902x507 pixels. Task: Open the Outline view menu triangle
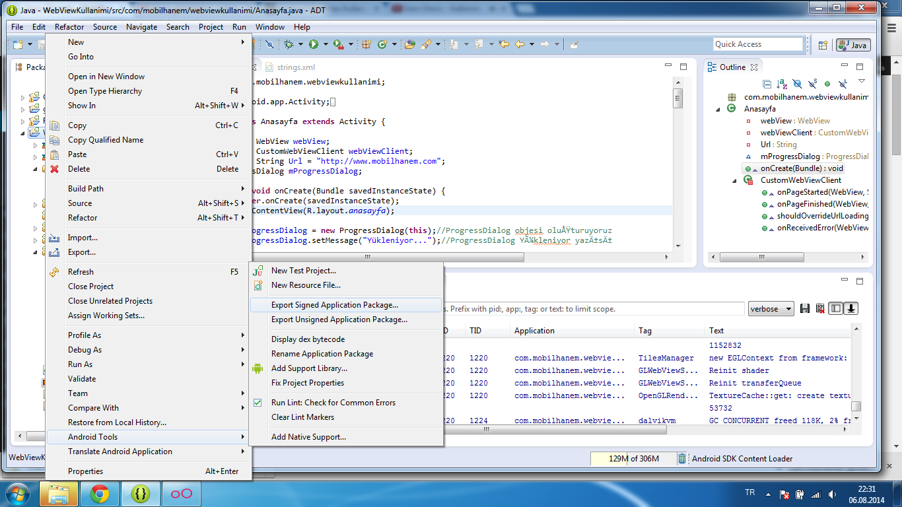click(862, 81)
